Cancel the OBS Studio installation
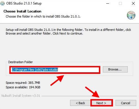This screenshot has width=139, height=109. click(126, 103)
